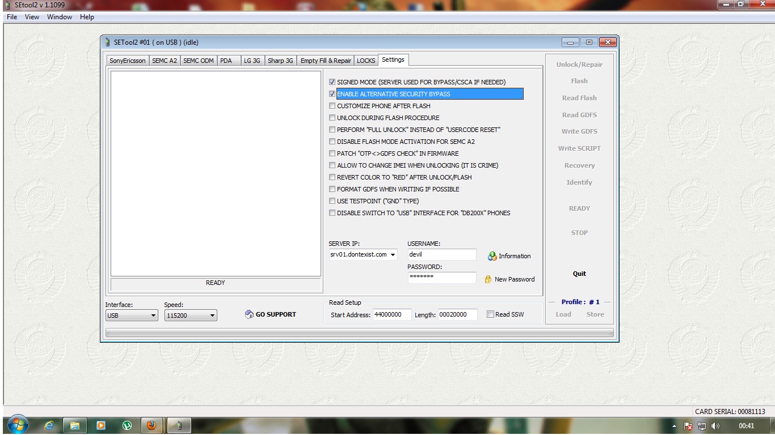Click the Read GDFS button
Screen dimensions: 775x435
point(579,115)
